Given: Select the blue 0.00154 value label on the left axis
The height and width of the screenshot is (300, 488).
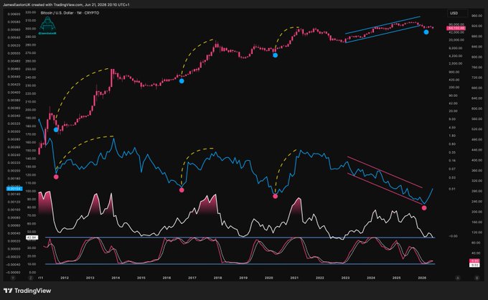Looking at the screenshot, I should tap(14, 189).
